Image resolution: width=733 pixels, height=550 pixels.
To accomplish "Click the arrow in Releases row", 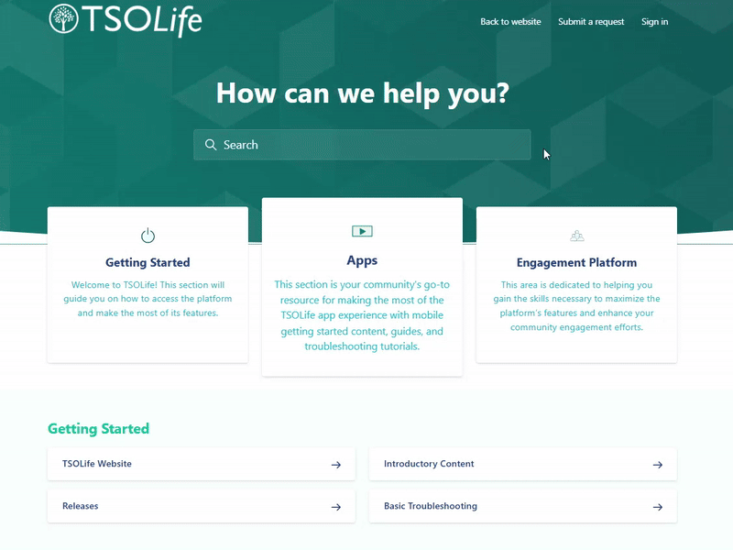I will click(336, 507).
